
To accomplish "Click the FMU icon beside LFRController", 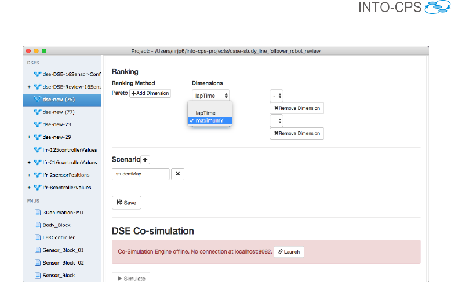I will point(37,237).
